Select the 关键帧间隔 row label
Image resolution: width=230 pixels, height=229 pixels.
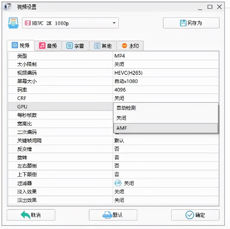coord(29,141)
